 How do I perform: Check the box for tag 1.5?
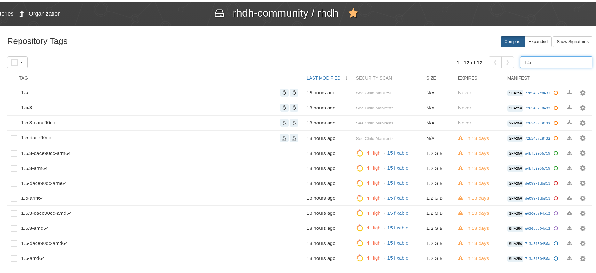point(14,93)
